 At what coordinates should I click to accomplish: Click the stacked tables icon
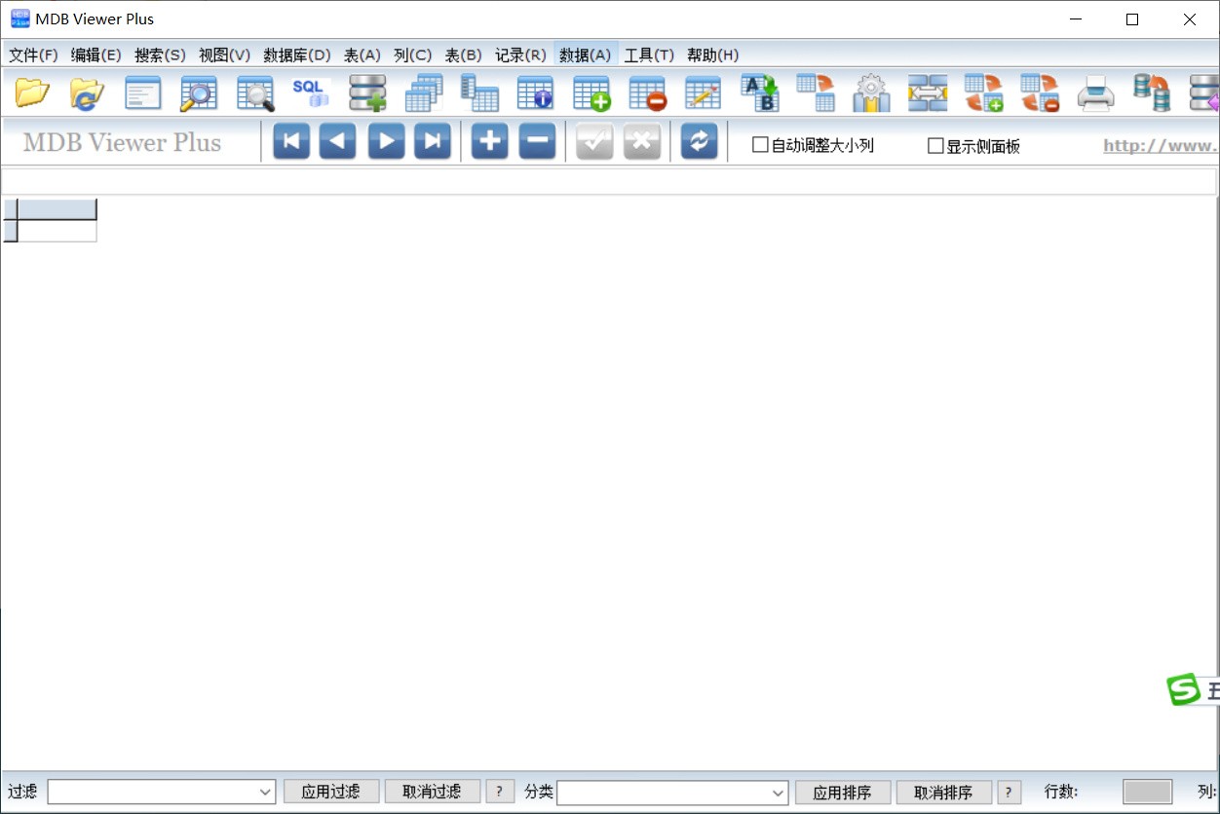pyautogui.click(x=424, y=93)
